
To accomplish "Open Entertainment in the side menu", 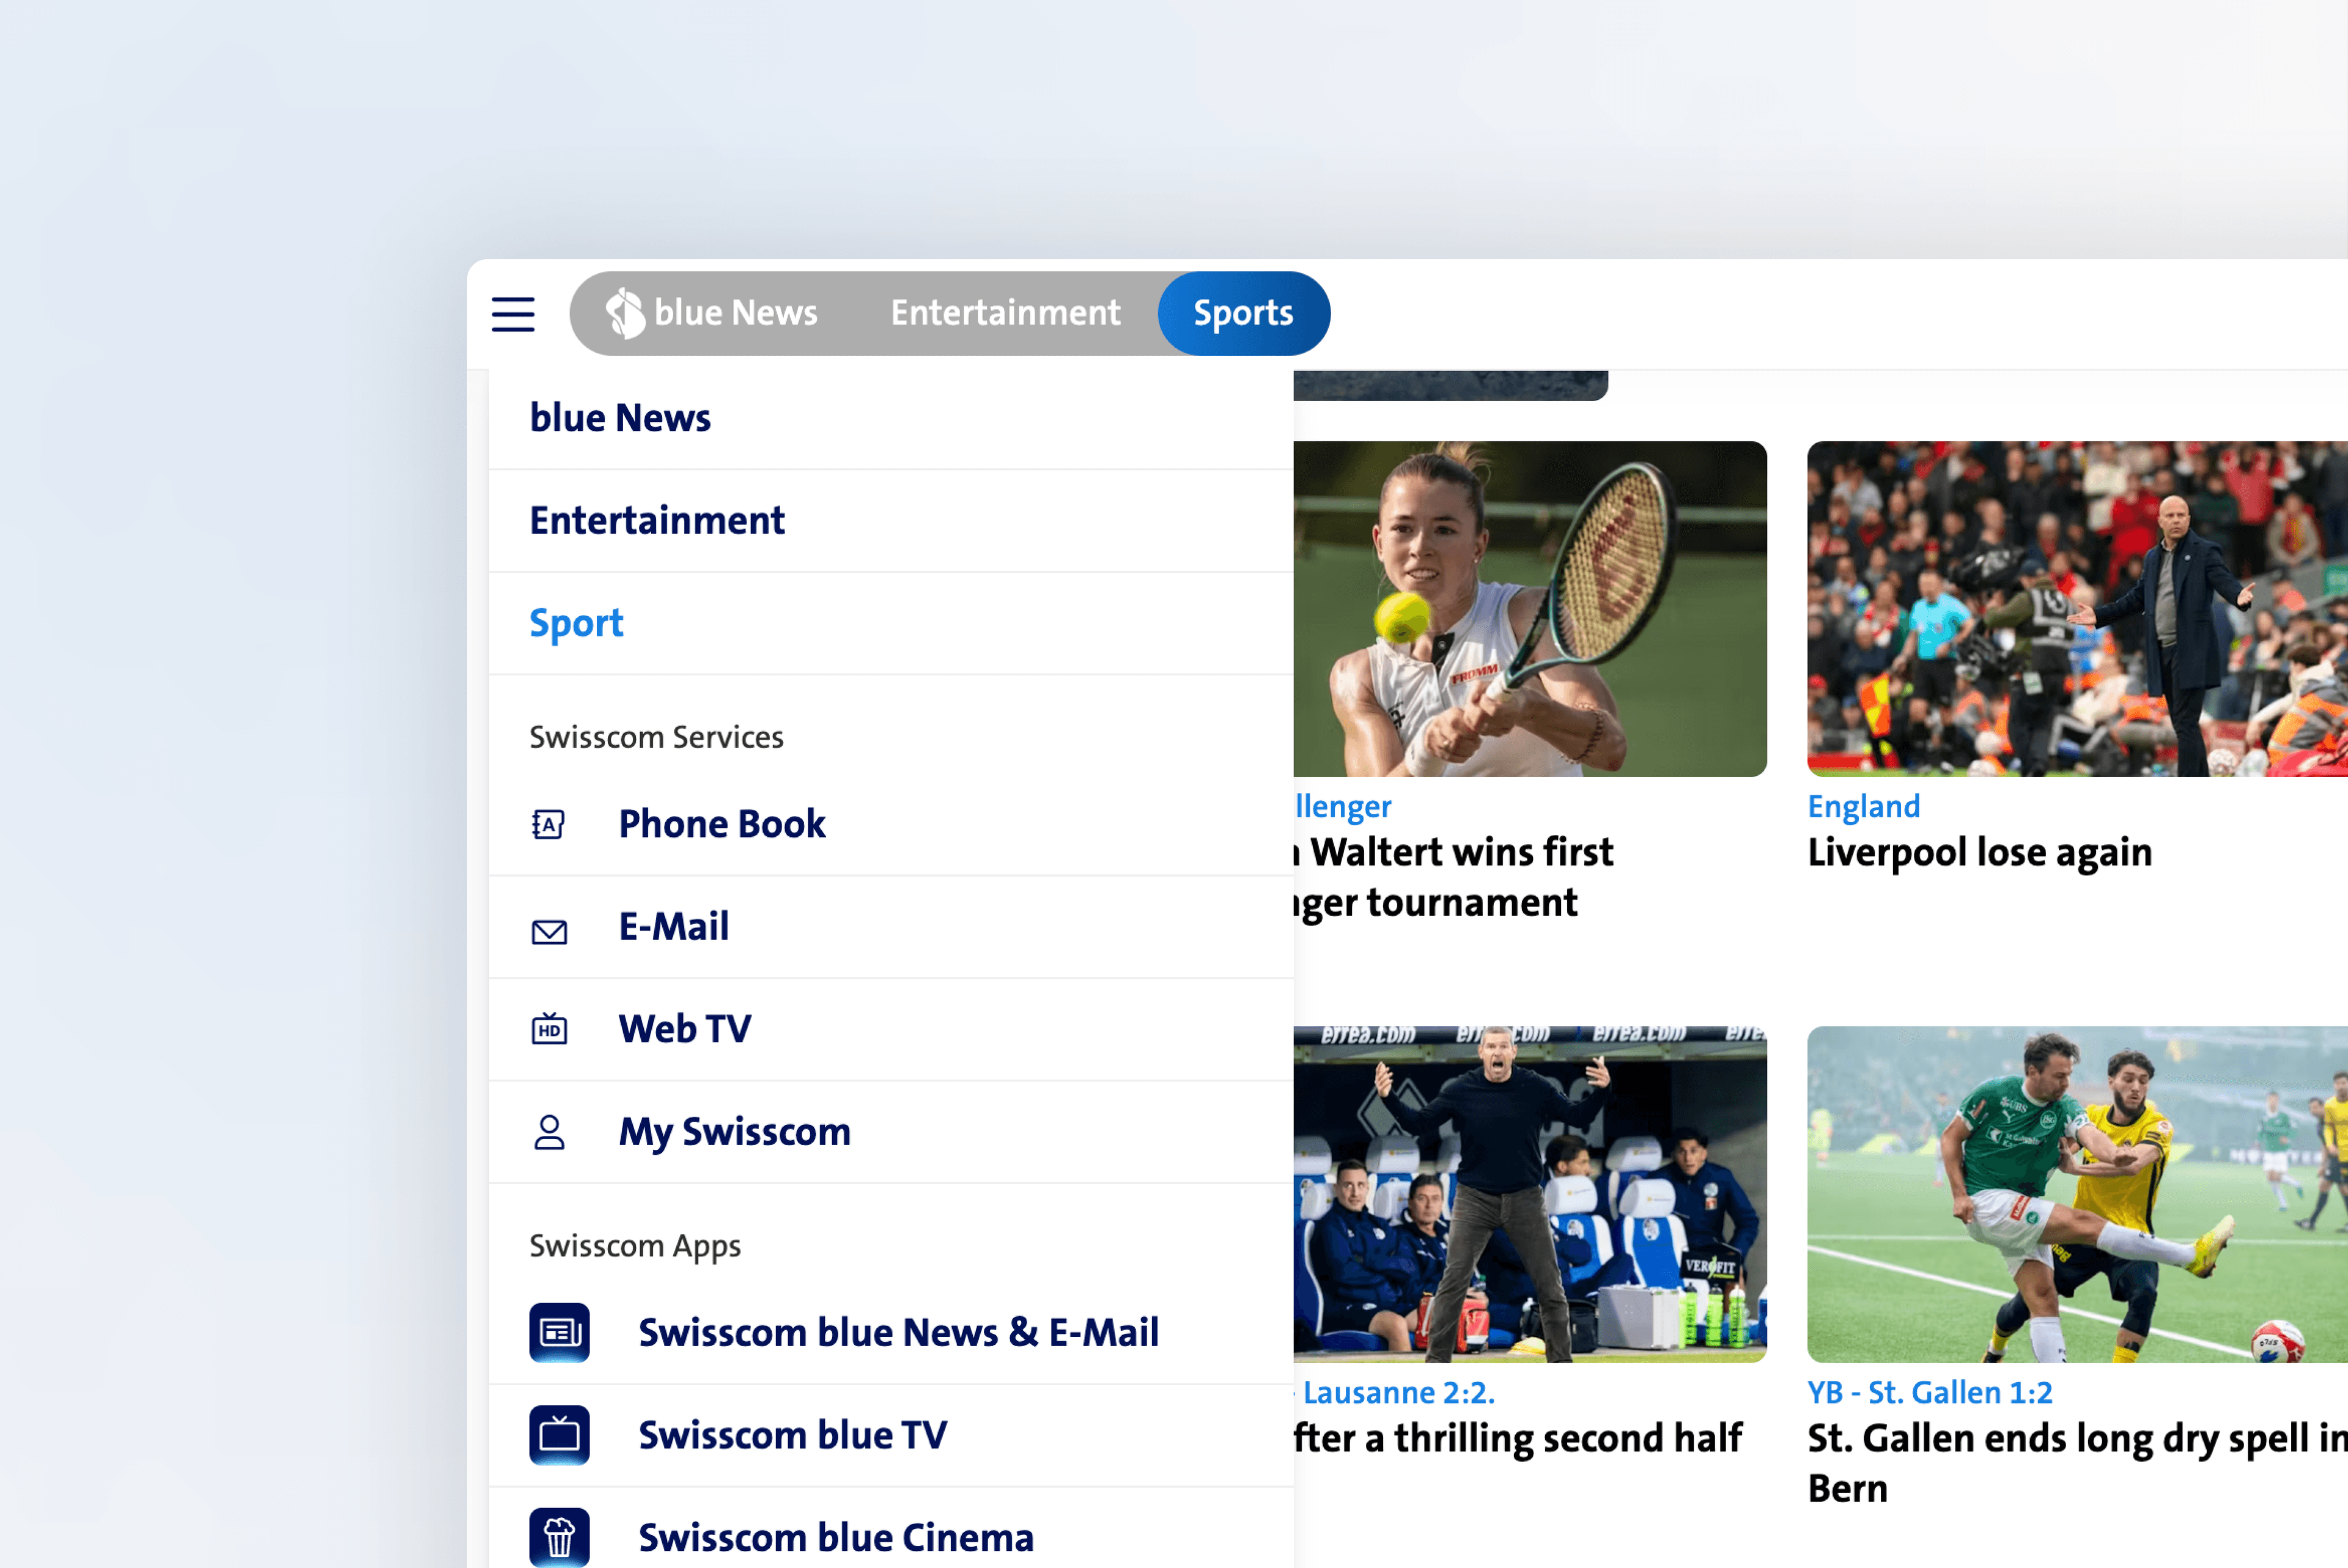I will 891,521.
